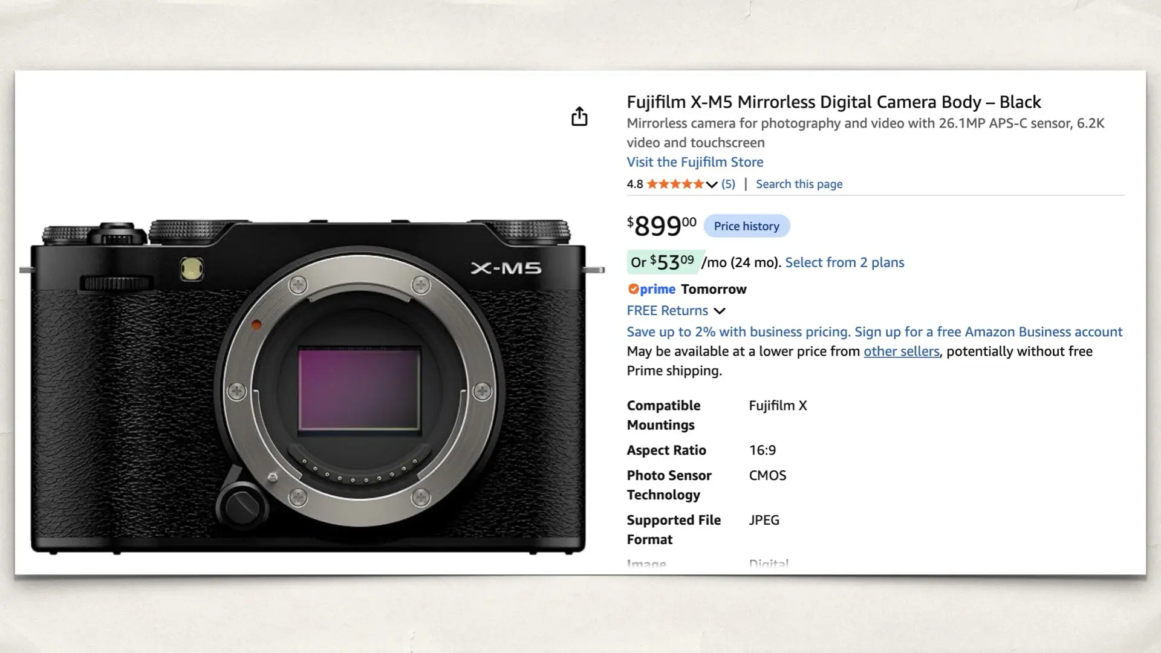Visit the Fujifilm Store link
This screenshot has height=653, width=1161.
(695, 162)
